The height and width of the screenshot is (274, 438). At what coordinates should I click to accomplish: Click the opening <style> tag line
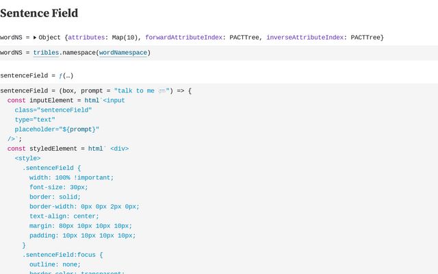tap(27, 158)
